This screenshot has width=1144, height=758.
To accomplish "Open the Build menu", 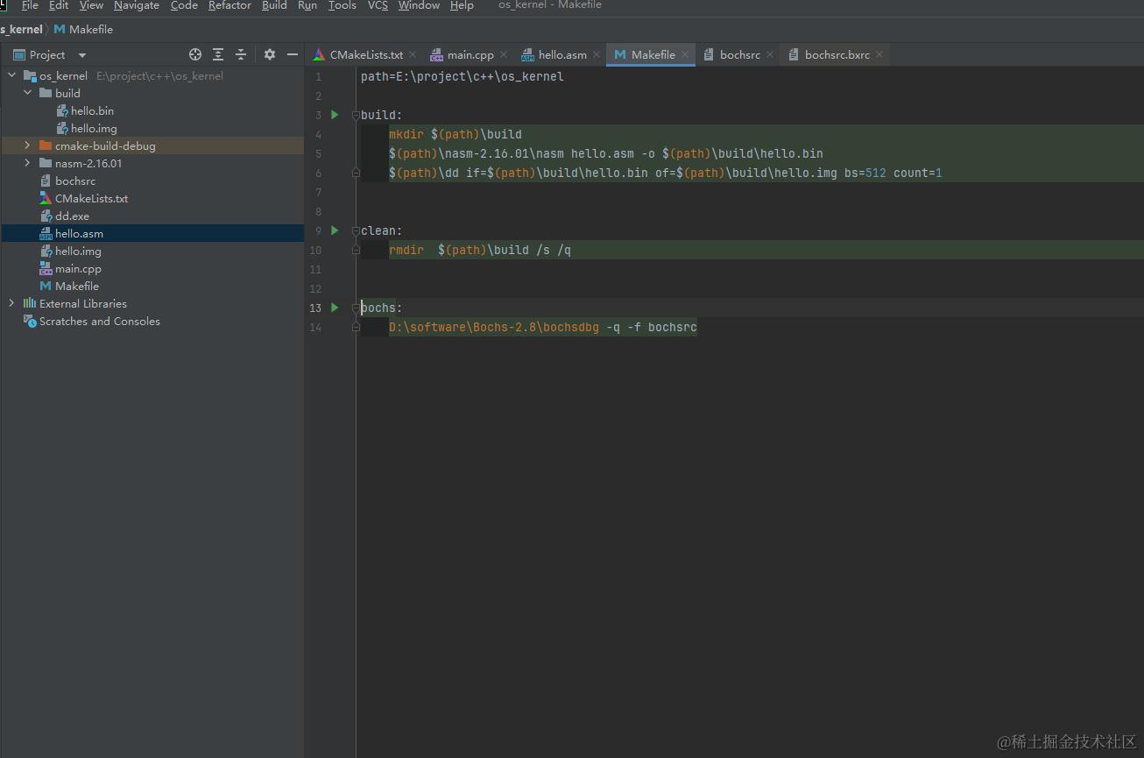I will [x=274, y=6].
